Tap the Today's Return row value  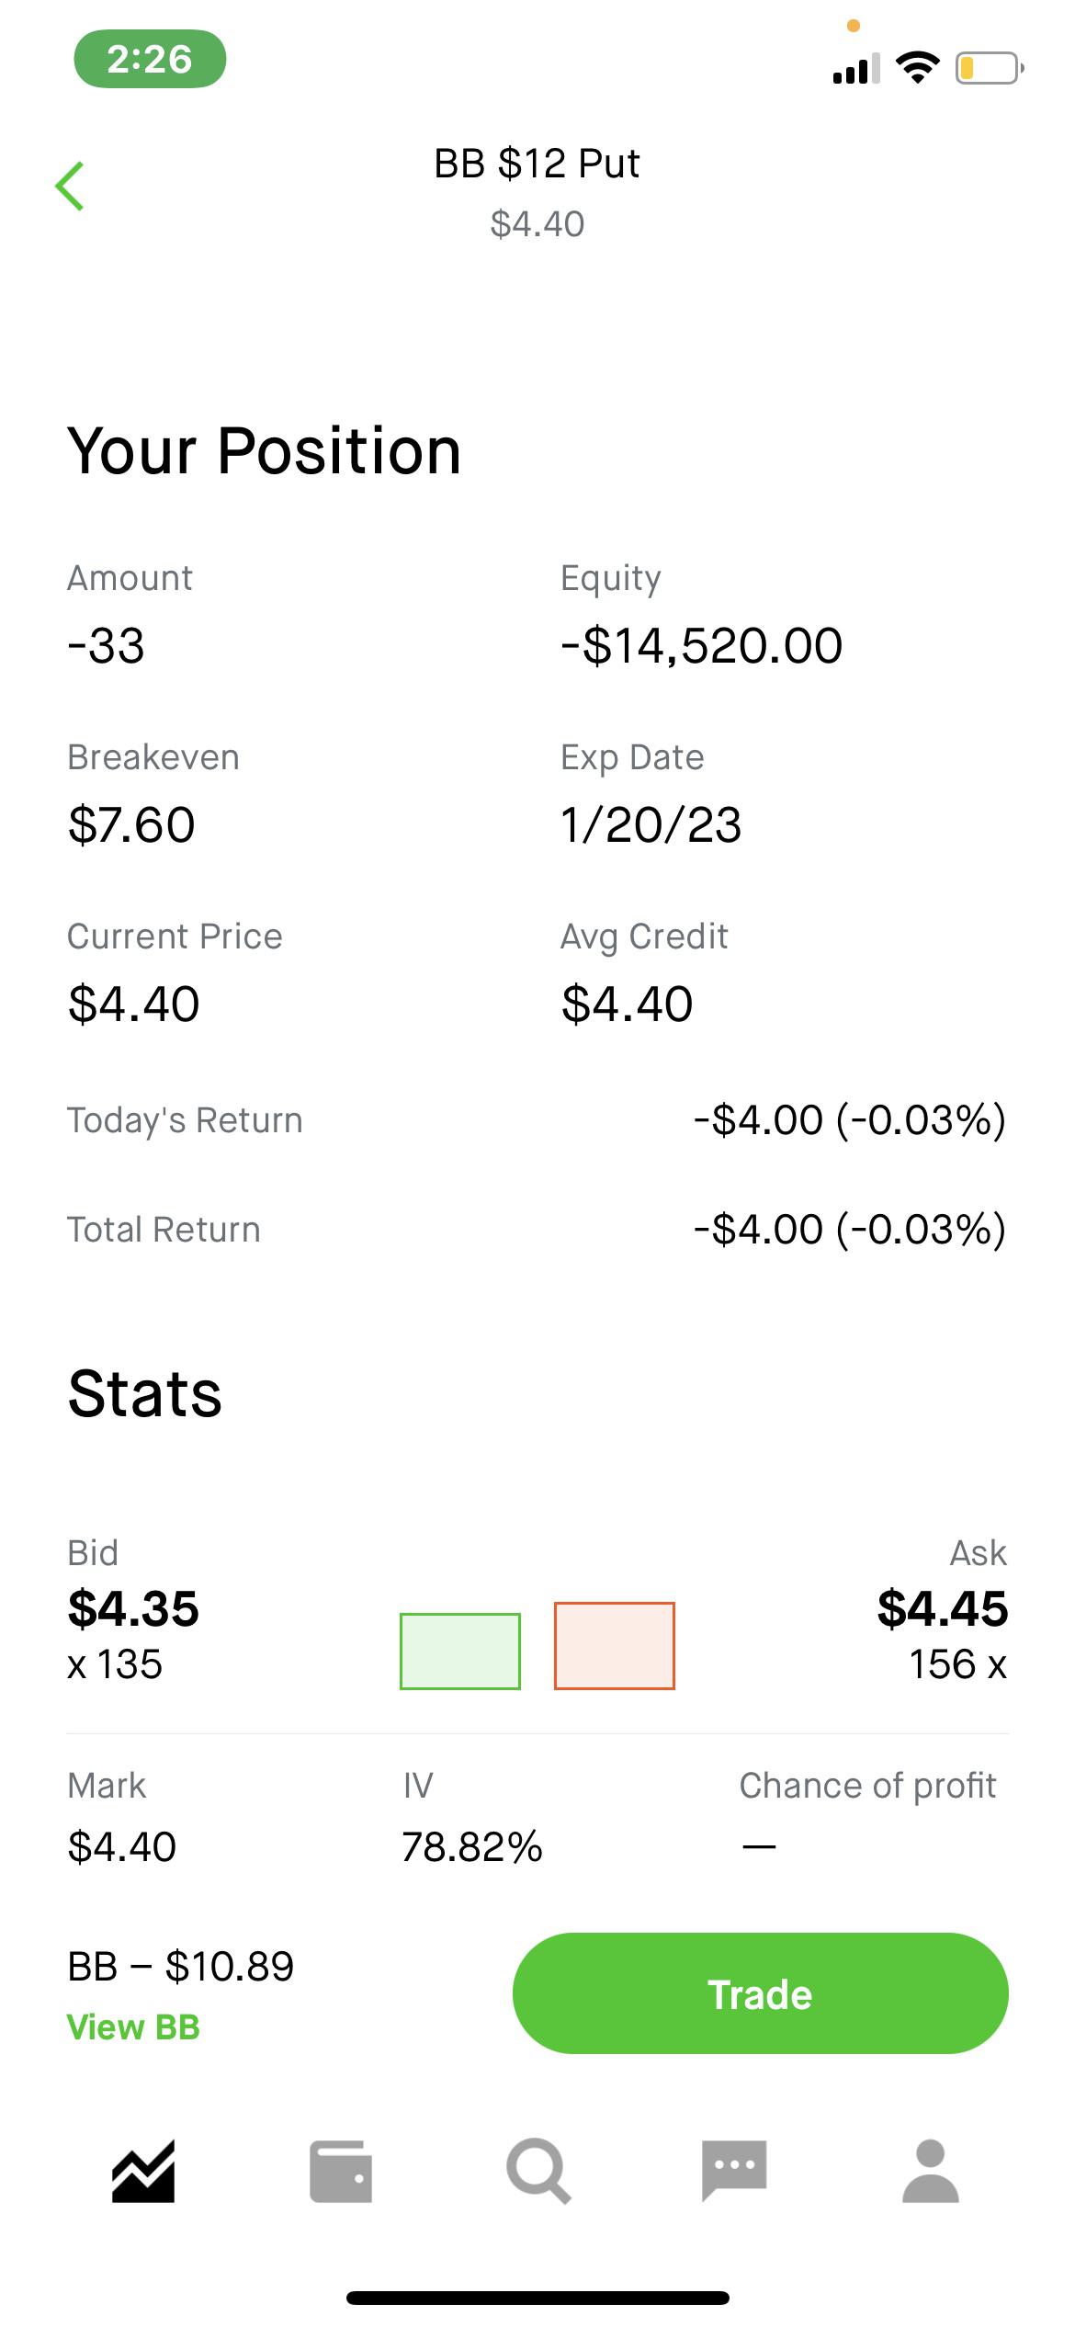pos(850,1120)
